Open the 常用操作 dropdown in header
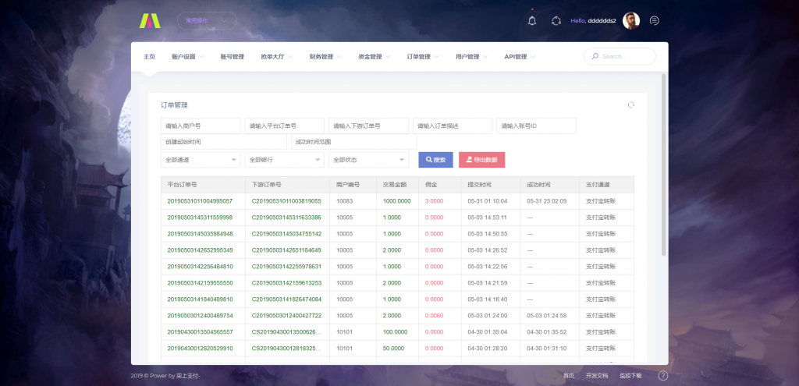The width and height of the screenshot is (799, 386). coord(207,21)
